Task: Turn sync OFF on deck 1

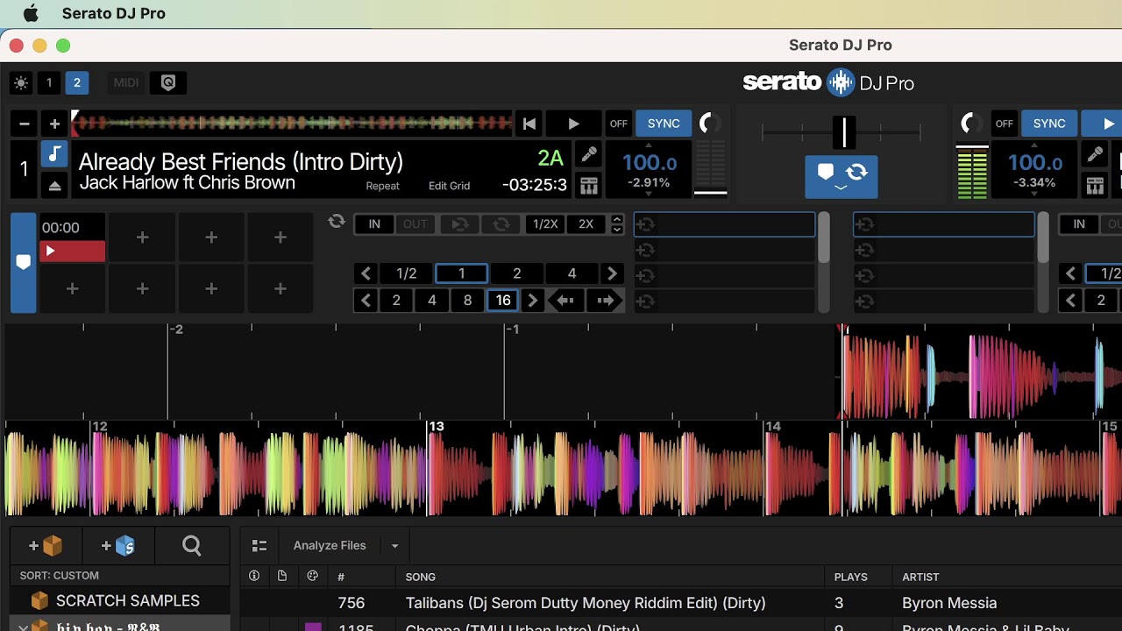Action: pos(619,124)
